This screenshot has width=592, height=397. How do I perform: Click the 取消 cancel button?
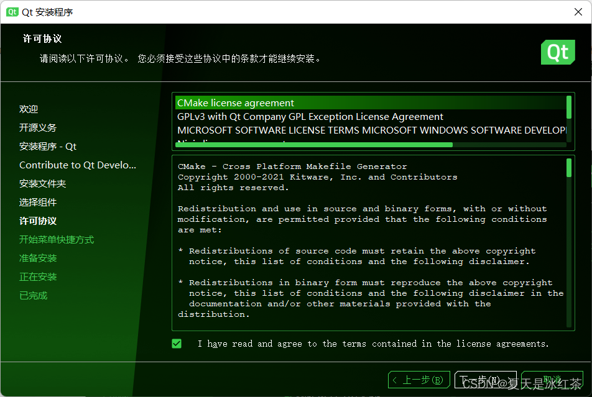552,380
